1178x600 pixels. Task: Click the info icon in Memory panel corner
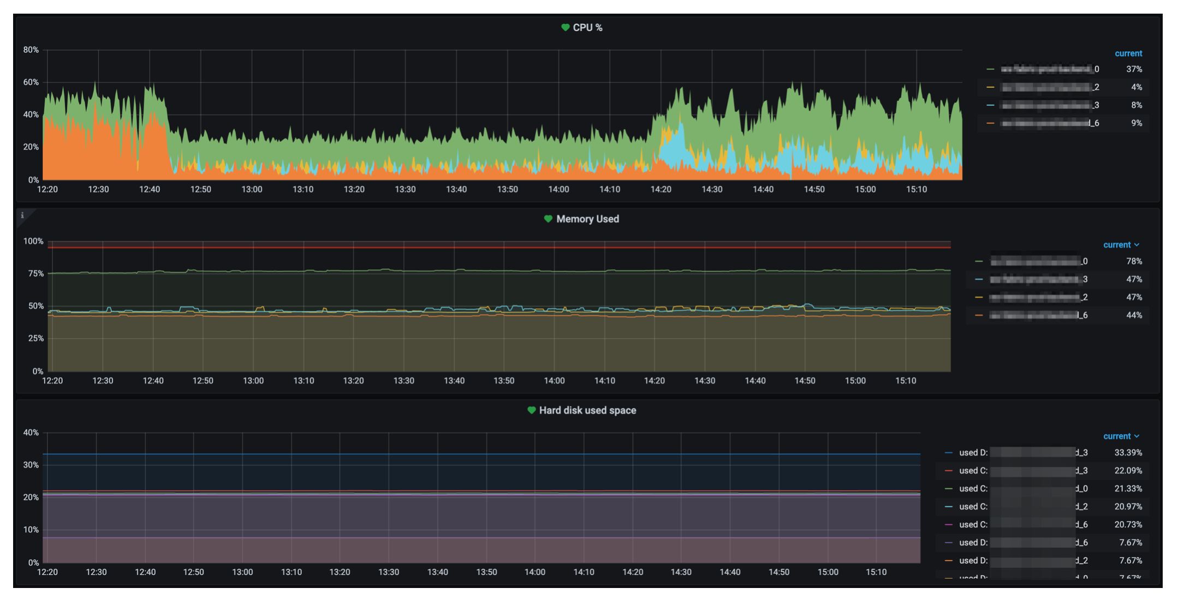tap(22, 215)
